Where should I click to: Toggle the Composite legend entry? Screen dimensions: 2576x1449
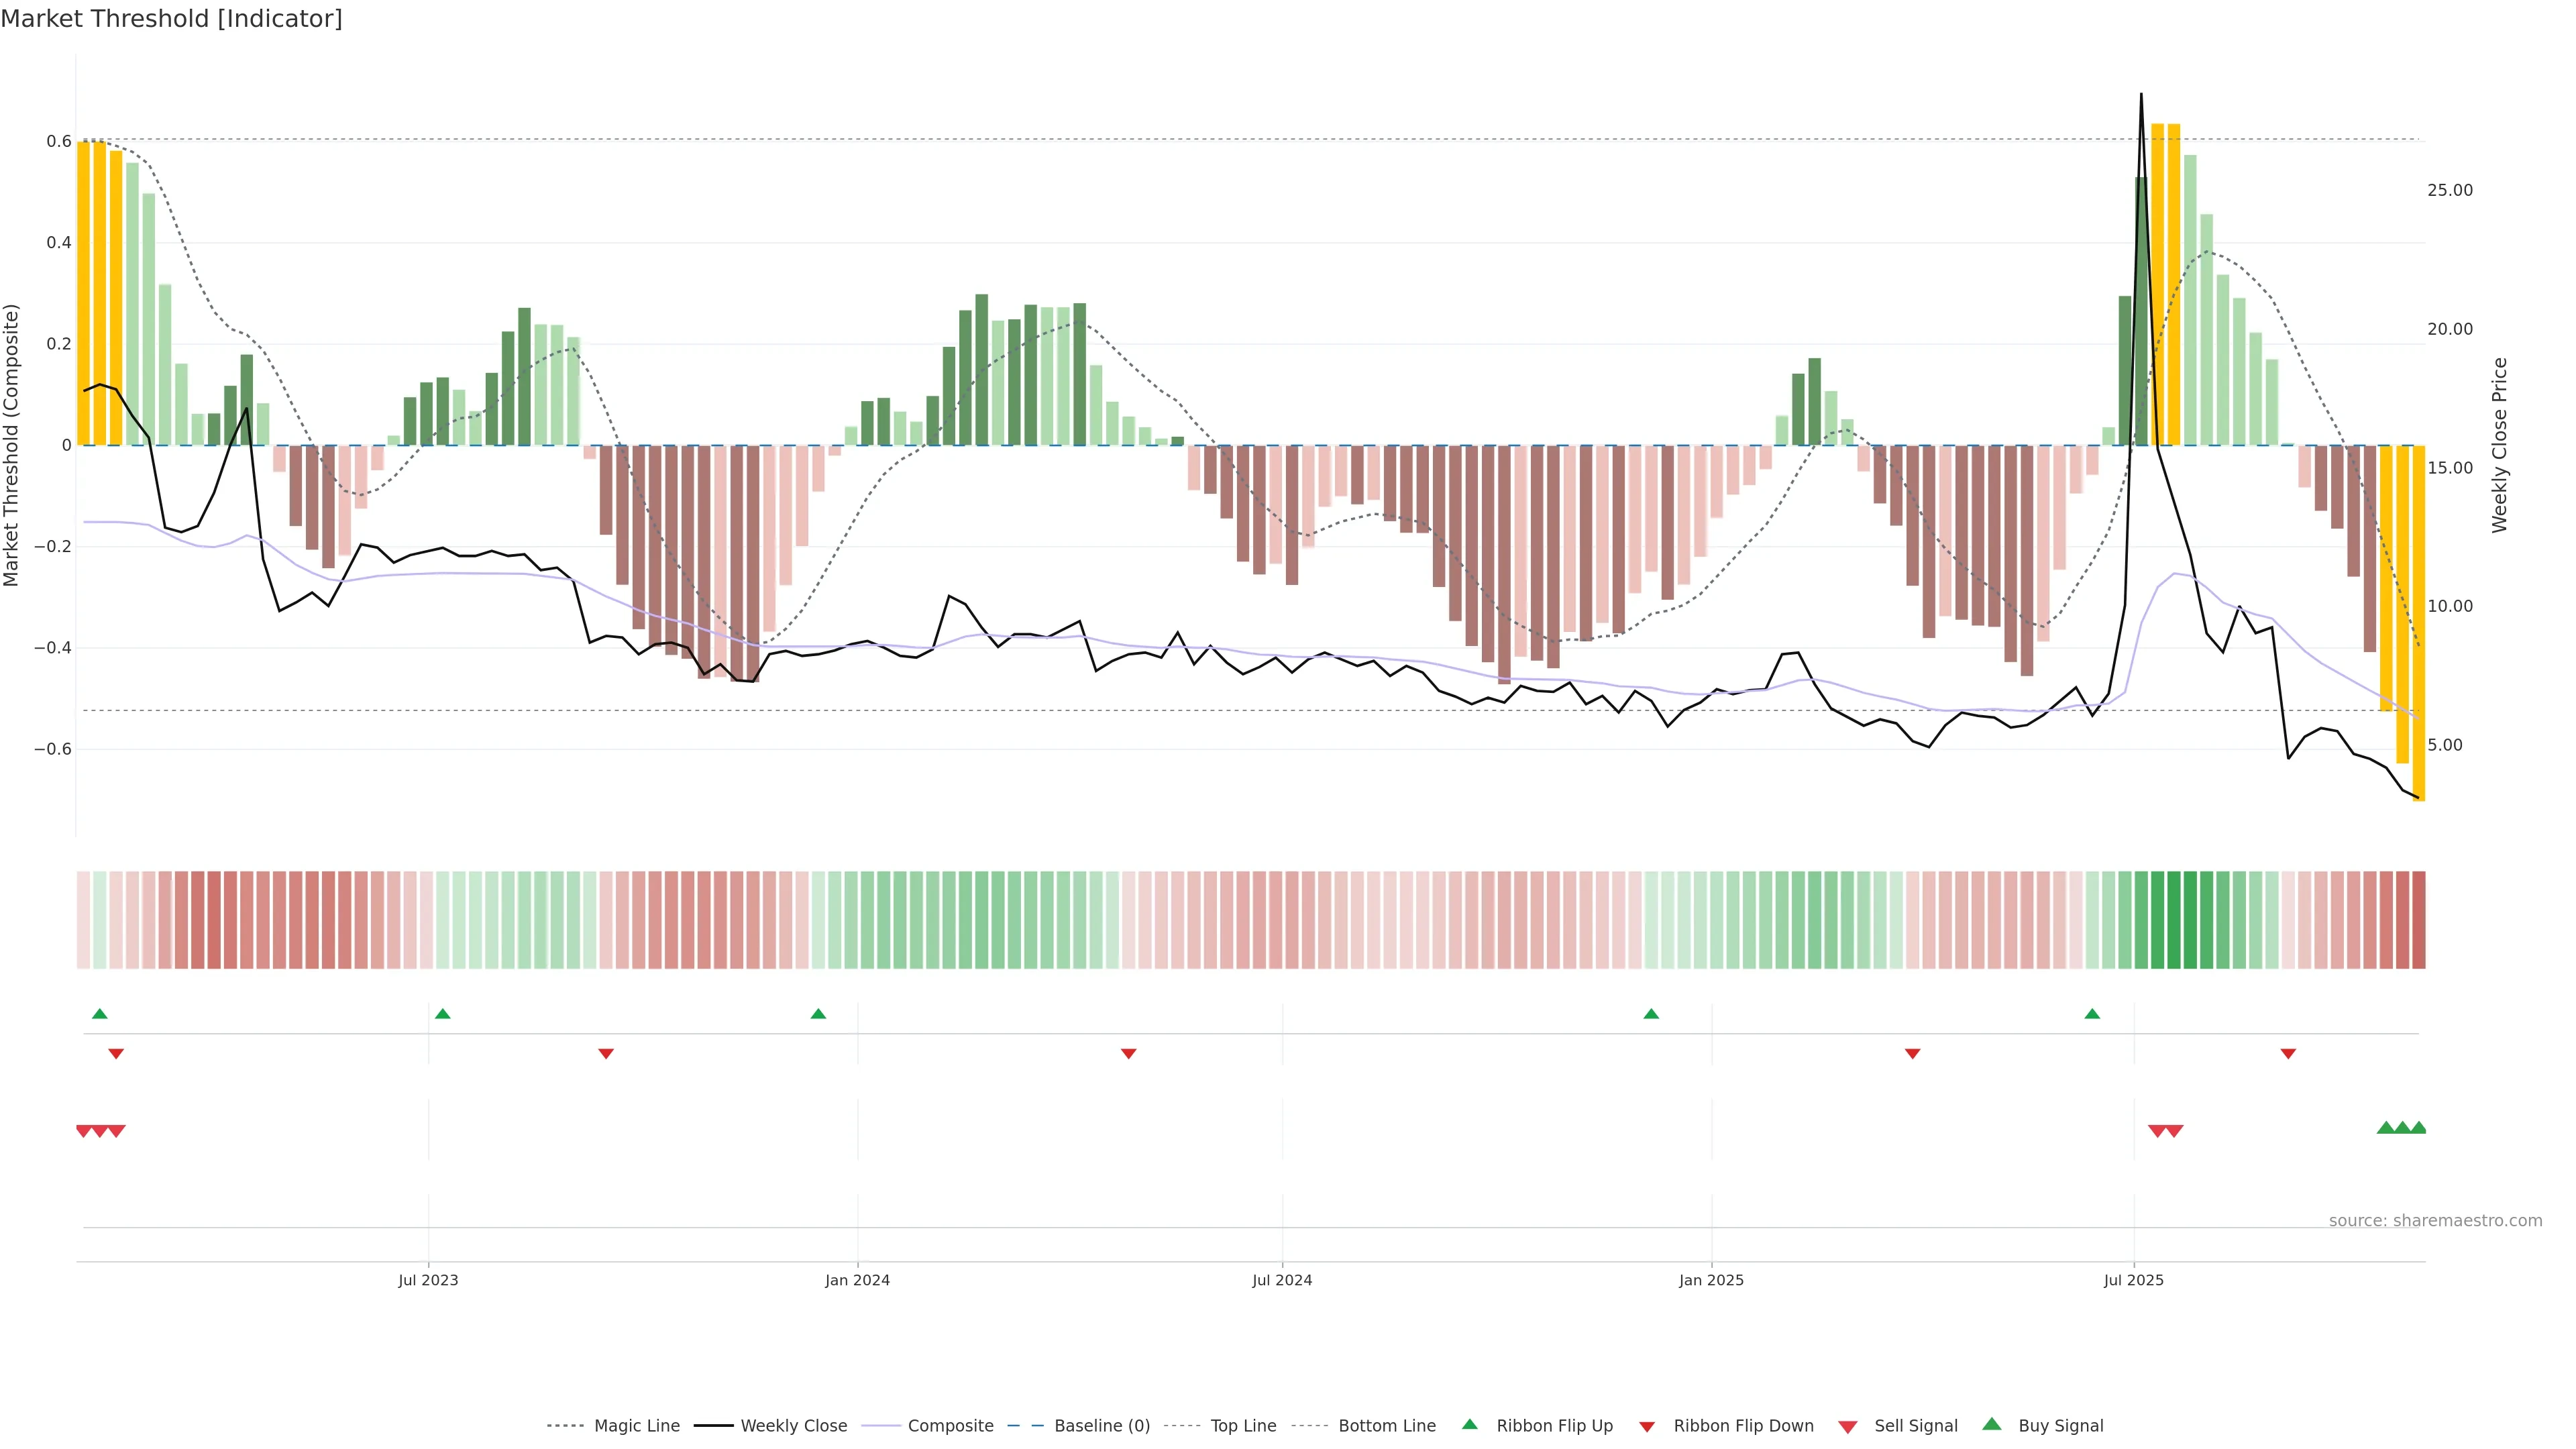pyautogui.click(x=950, y=1426)
